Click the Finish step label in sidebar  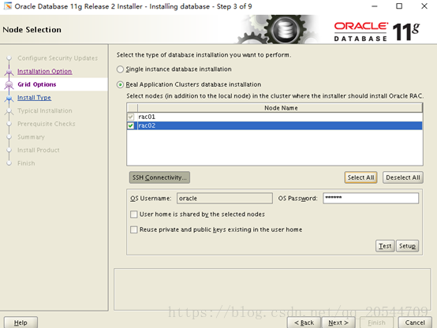[x=26, y=163]
